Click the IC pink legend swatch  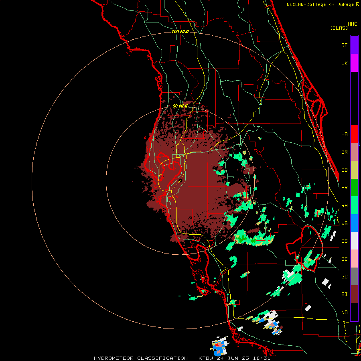[x=354, y=259]
